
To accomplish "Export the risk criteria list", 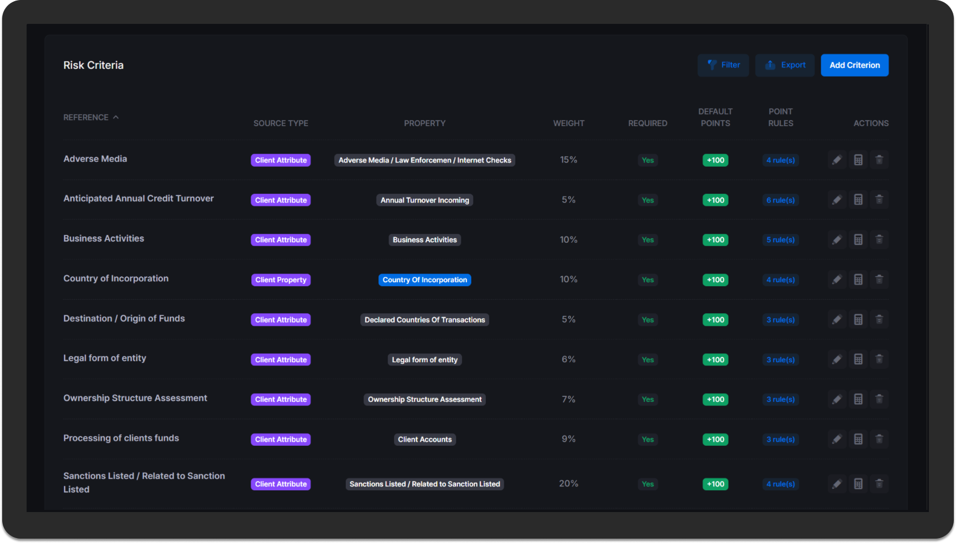I will 784,65.
